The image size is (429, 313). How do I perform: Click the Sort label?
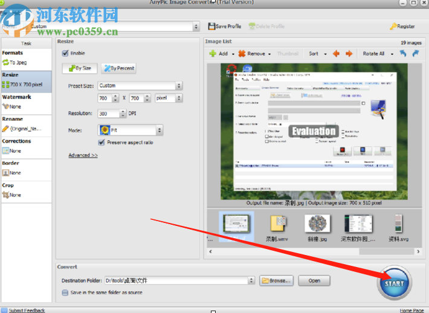coord(314,54)
